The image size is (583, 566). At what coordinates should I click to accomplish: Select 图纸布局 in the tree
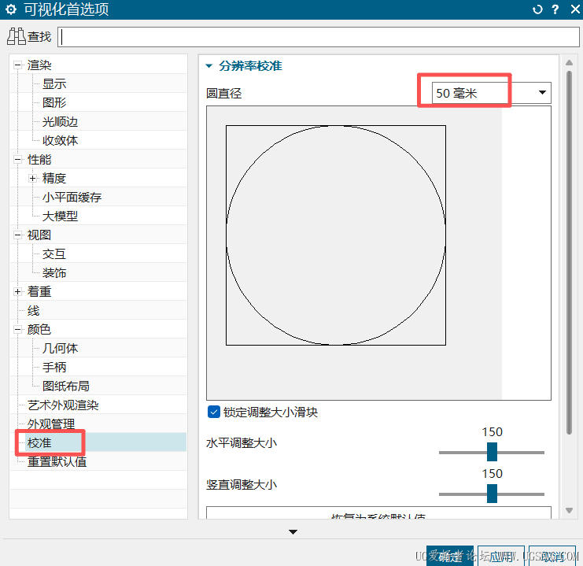[66, 386]
